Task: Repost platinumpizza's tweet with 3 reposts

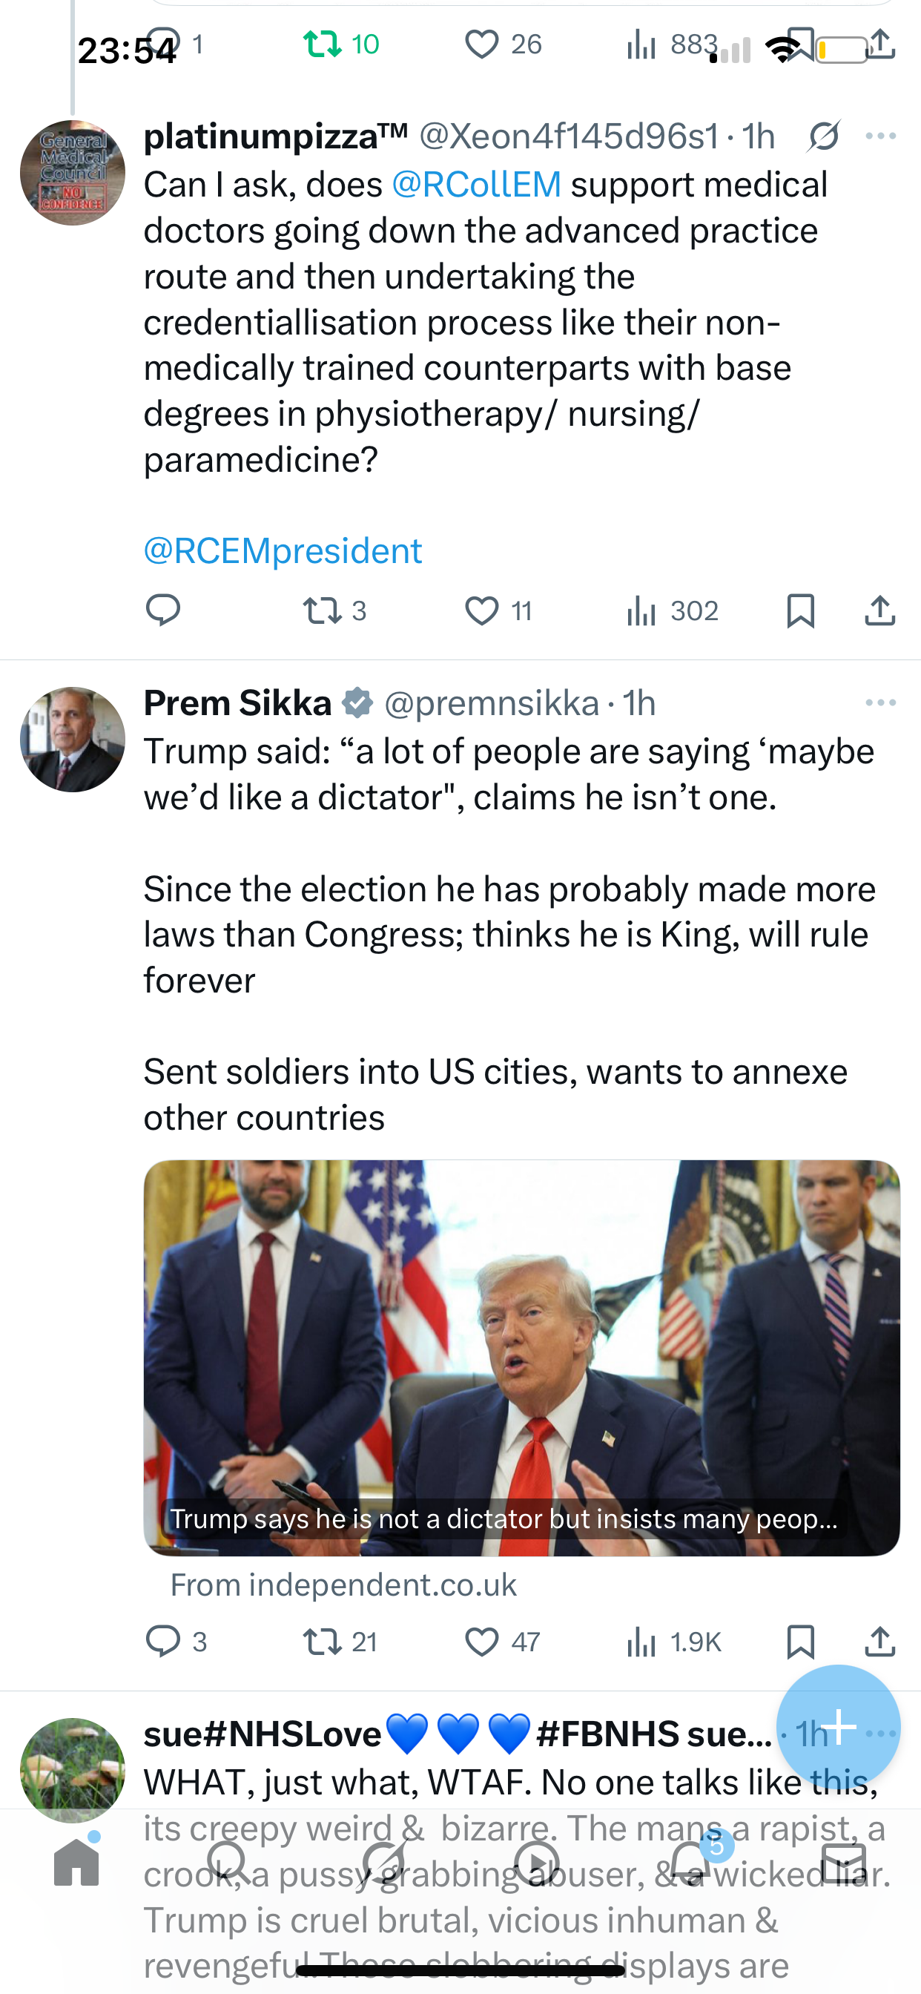Action: [x=323, y=611]
